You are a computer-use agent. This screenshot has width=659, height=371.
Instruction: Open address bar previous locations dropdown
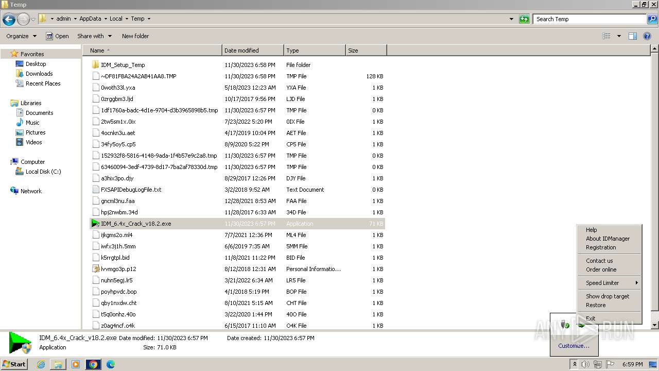point(511,19)
